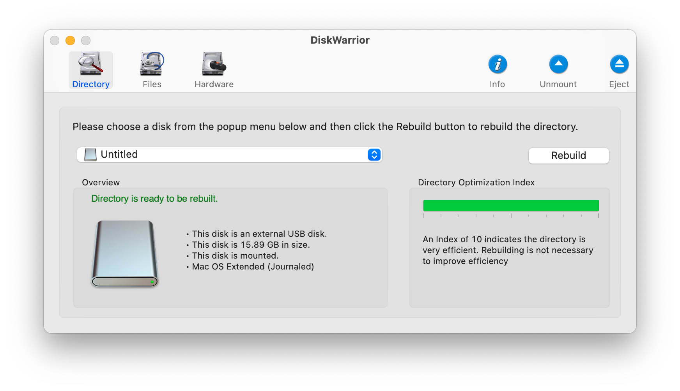Click 'This disk is mounted.' line
The image size is (680, 391).
click(x=235, y=255)
